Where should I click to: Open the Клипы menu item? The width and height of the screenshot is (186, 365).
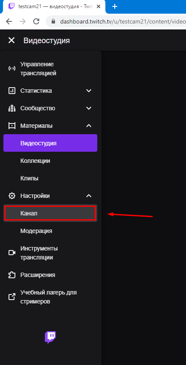(50, 178)
